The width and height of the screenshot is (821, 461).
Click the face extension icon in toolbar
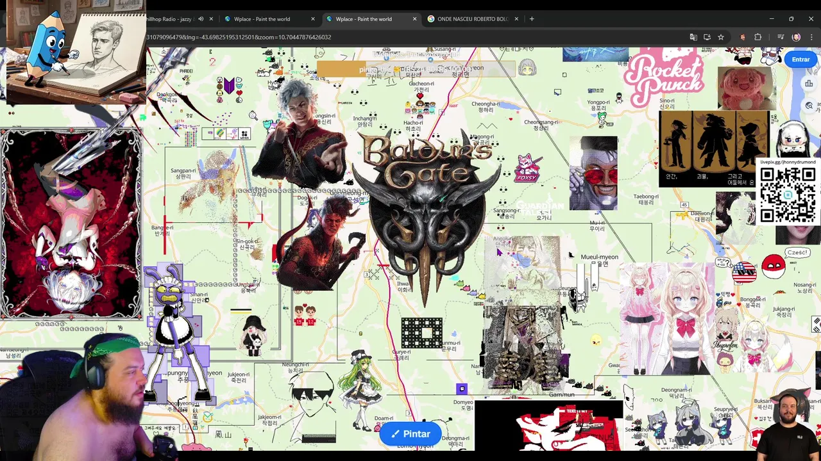743,37
